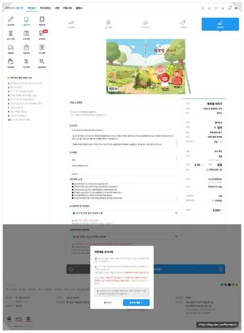
Task: Open FAQ item number 1 in the sidebar
Action: [x=25, y=83]
